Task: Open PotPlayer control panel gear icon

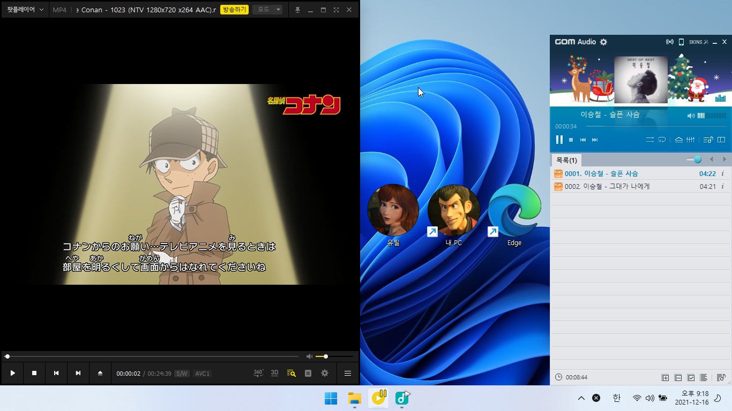Action: click(x=325, y=373)
